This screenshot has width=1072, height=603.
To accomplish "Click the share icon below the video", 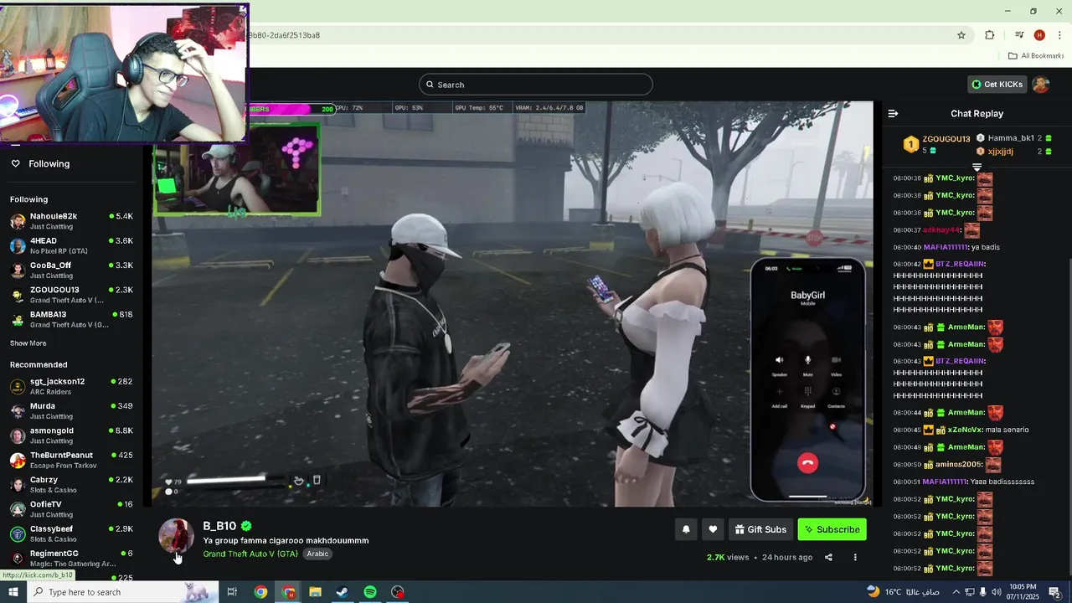I will 828,557.
